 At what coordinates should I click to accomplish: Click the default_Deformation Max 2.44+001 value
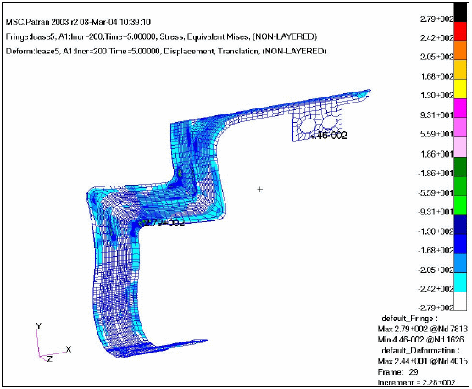click(423, 361)
